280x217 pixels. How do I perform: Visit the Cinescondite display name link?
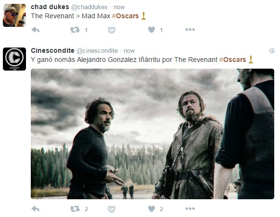pos(52,50)
